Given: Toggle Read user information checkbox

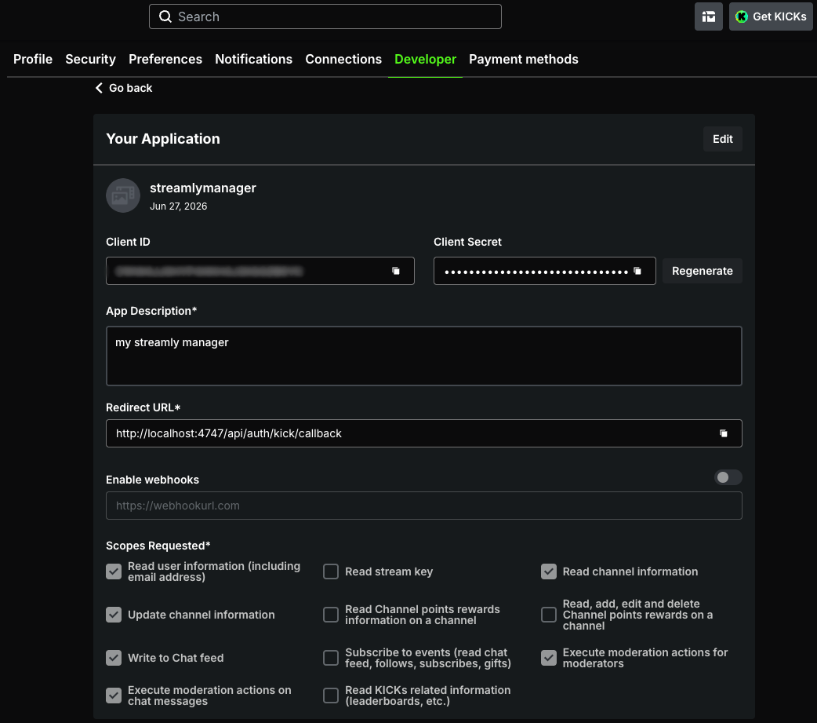Looking at the screenshot, I should pyautogui.click(x=114, y=571).
